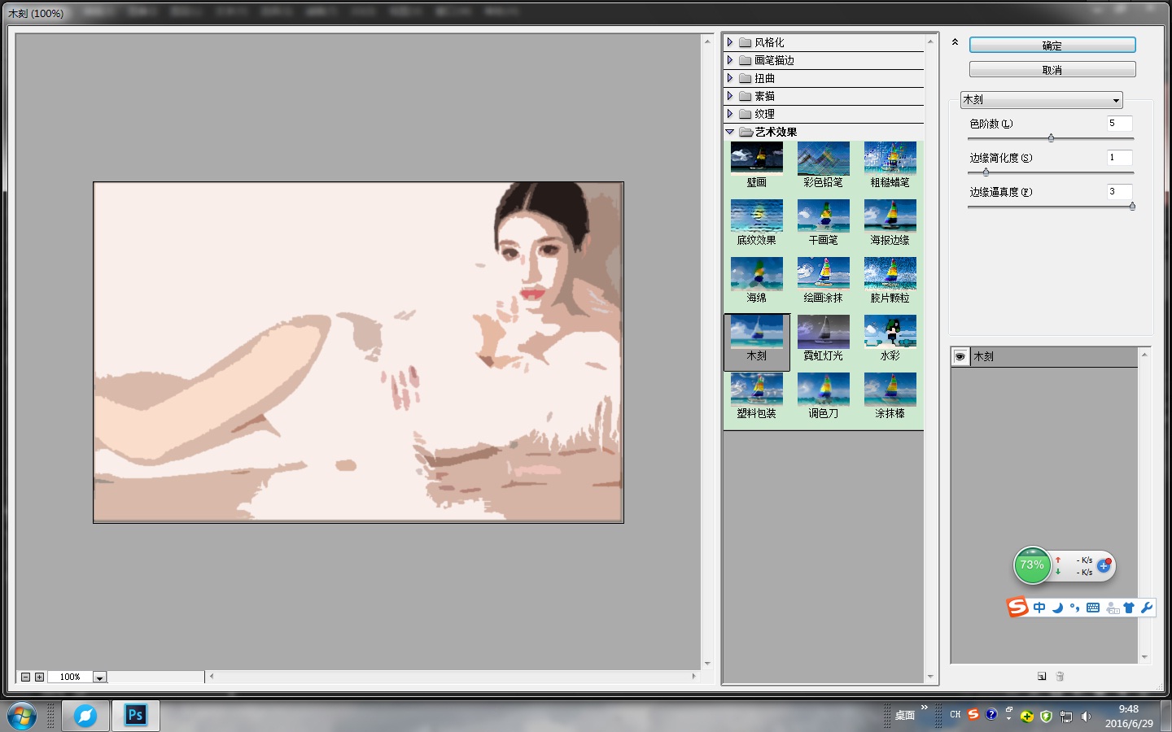The width and height of the screenshot is (1172, 732).
Task: Click the preview vertical scrollbar down arrow
Action: point(707,664)
